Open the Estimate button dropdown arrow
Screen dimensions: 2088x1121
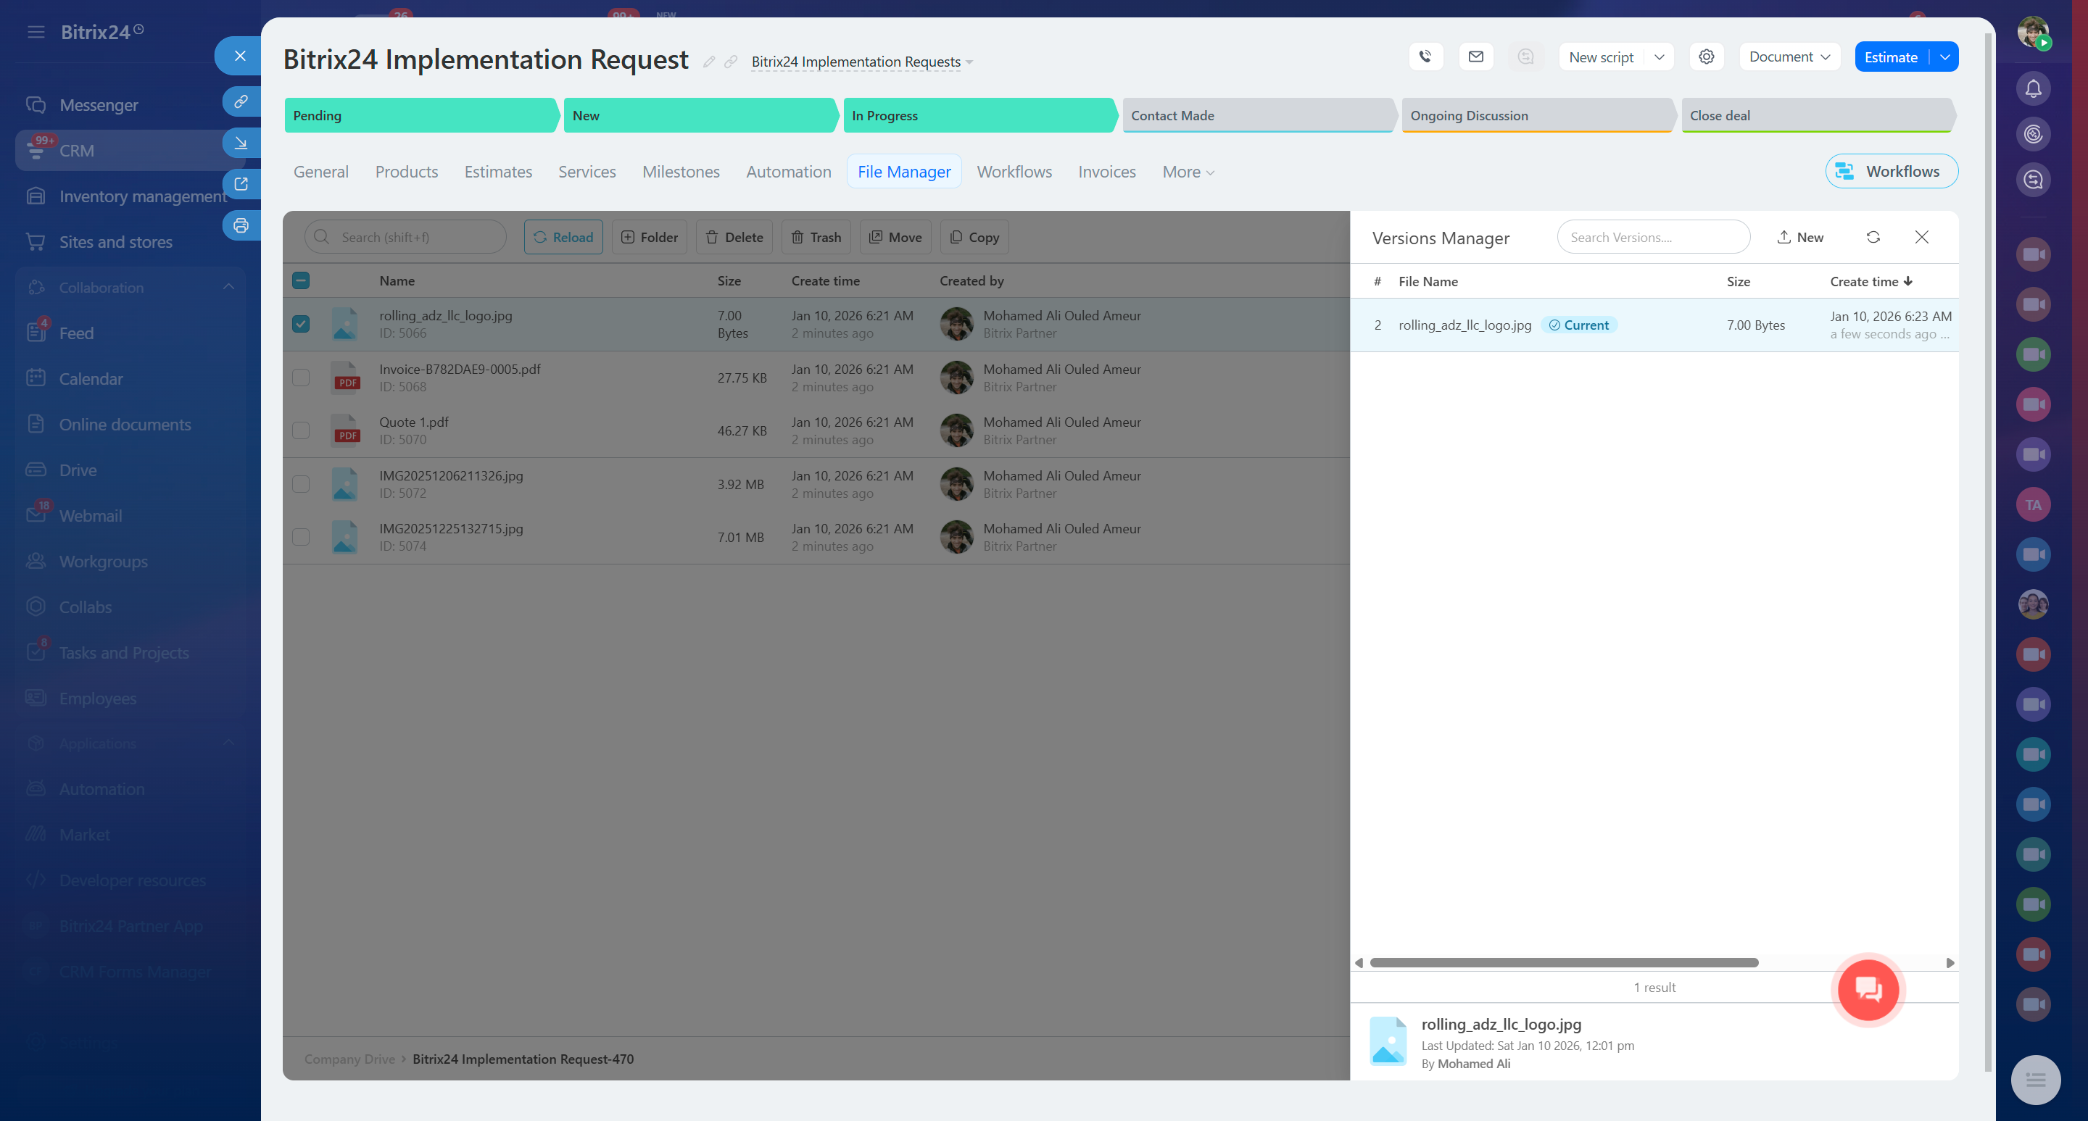pos(1944,57)
